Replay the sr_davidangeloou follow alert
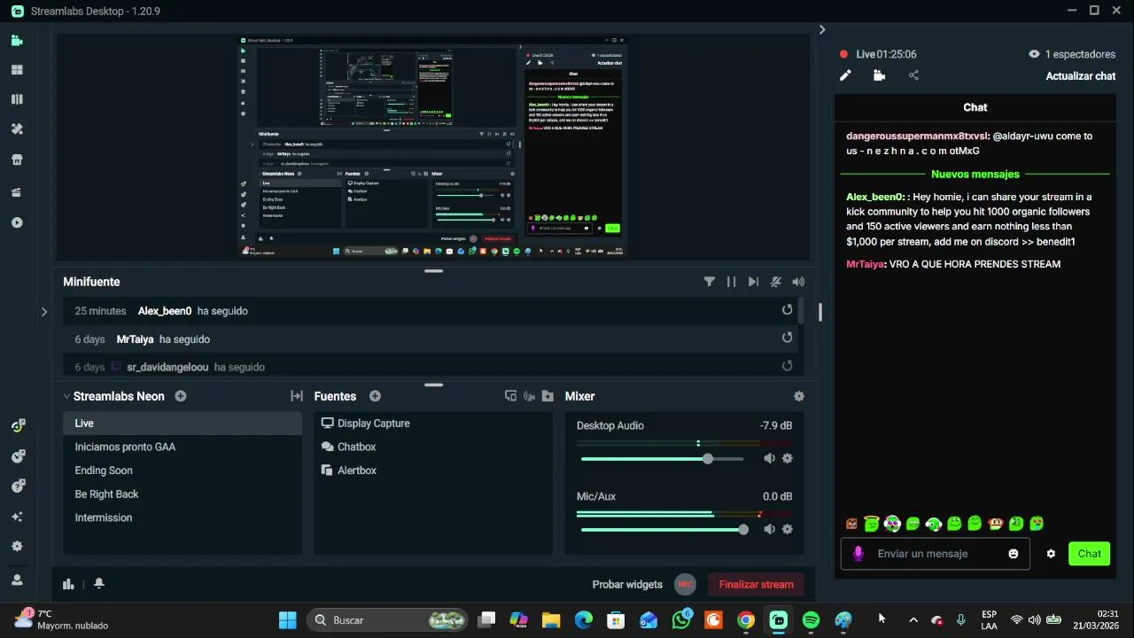 [x=787, y=366]
